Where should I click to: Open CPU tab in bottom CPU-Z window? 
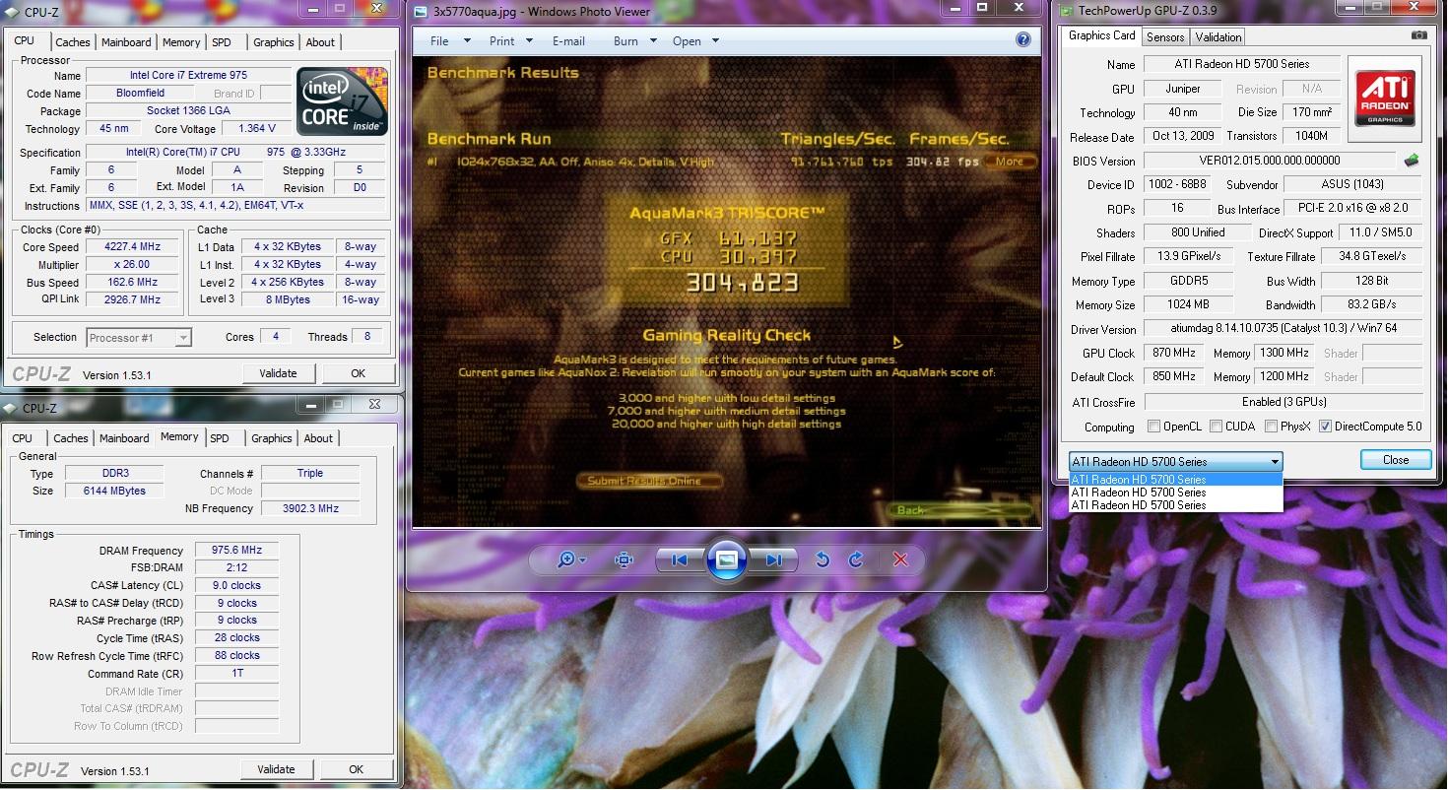click(x=22, y=438)
